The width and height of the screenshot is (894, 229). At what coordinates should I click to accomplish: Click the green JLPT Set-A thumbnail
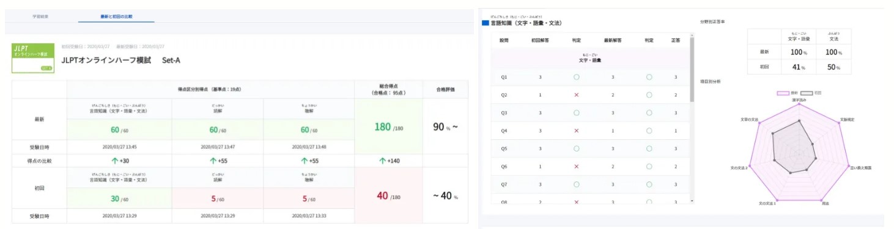(x=33, y=58)
